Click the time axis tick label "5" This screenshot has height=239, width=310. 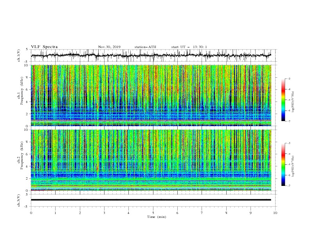pos(153,213)
